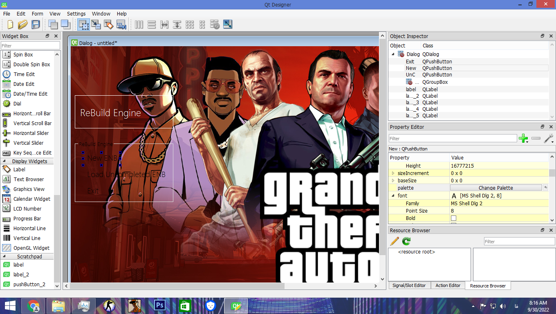Viewport: 556px width, 314px height.
Task: Click the grey Remove Property minus icon
Action: point(536,139)
